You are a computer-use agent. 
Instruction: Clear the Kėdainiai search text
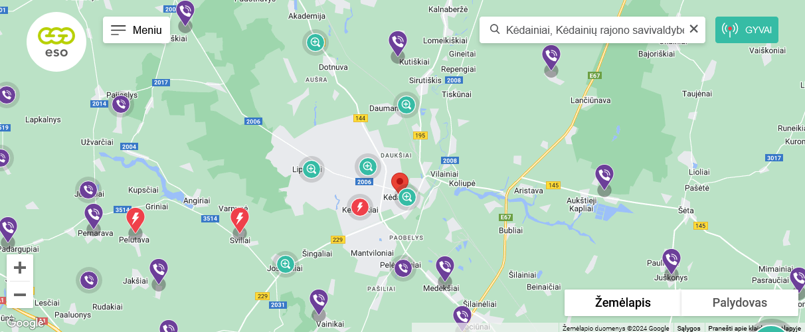click(693, 29)
